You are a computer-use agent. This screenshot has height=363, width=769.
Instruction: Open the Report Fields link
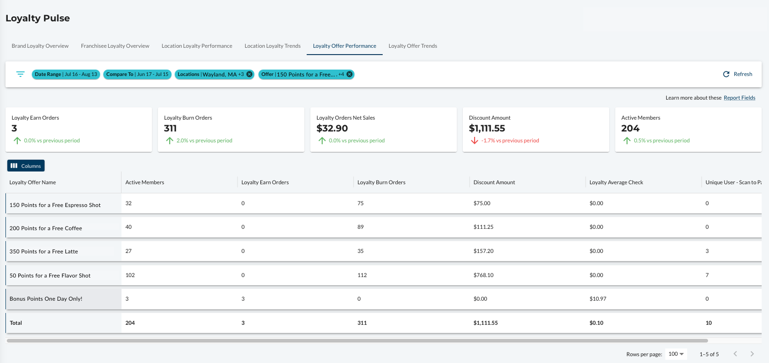tap(739, 98)
